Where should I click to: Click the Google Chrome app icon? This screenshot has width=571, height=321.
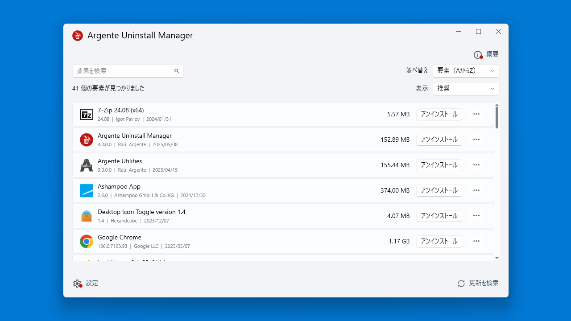tap(87, 242)
